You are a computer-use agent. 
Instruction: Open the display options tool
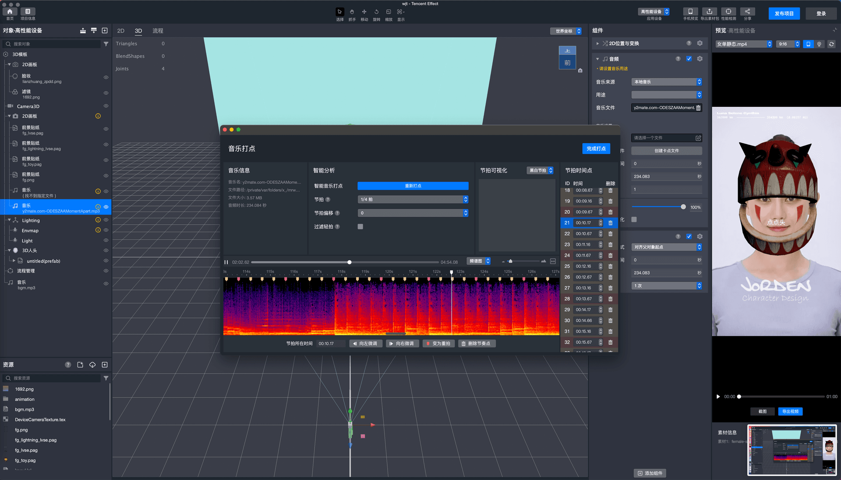(x=401, y=12)
